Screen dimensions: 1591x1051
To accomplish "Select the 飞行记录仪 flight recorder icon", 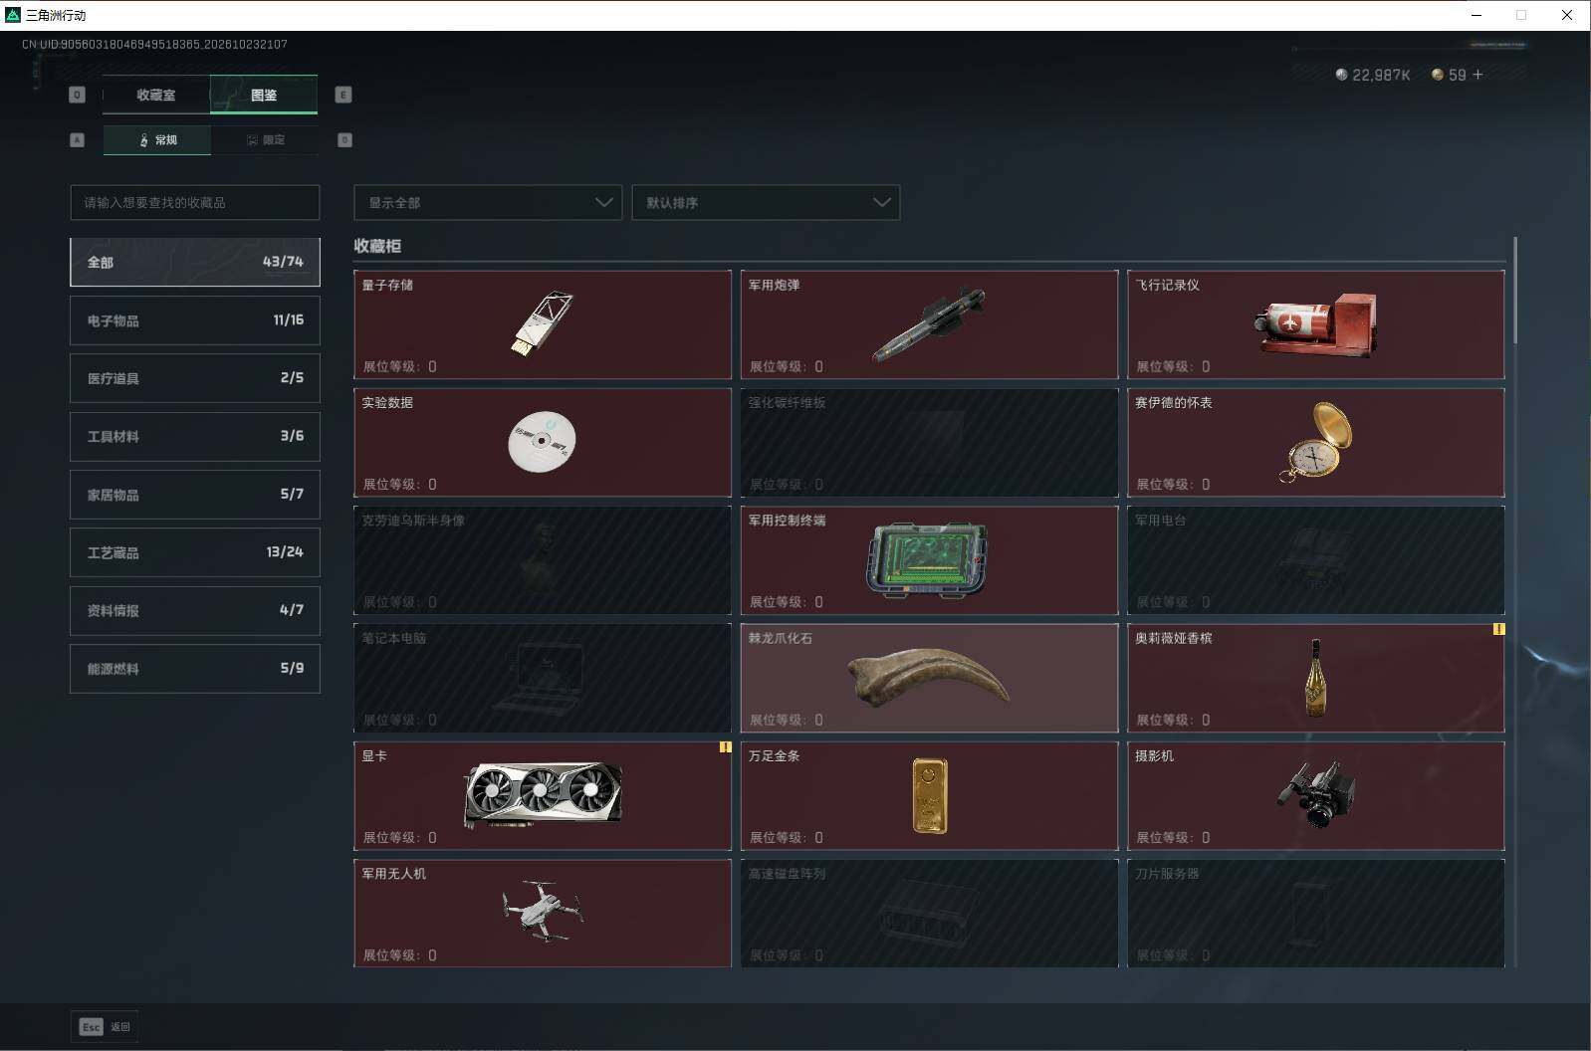I will [1315, 323].
